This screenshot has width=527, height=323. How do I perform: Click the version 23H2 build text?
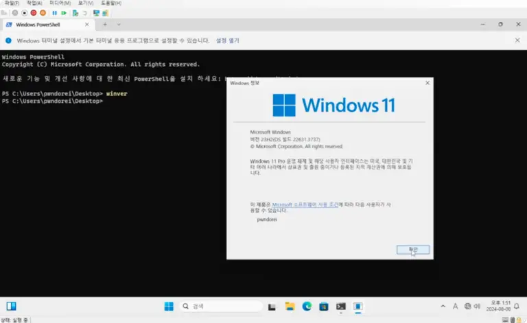pos(285,139)
